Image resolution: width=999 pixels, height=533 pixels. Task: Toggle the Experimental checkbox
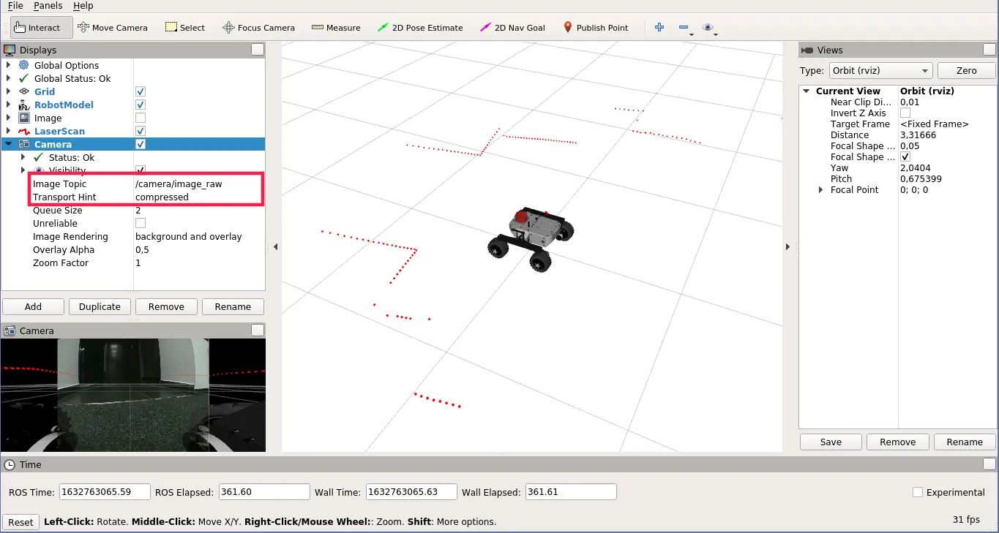918,492
